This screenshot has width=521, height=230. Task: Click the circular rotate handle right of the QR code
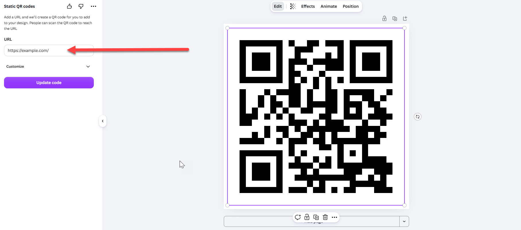[418, 117]
